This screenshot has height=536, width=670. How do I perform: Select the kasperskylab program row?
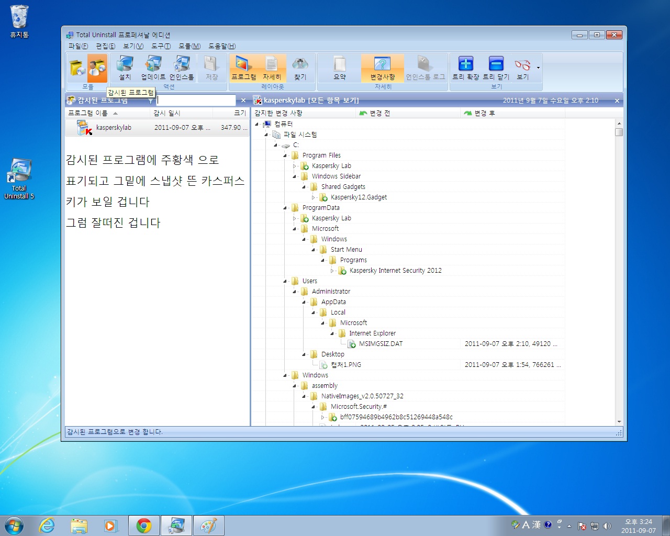[x=157, y=128]
